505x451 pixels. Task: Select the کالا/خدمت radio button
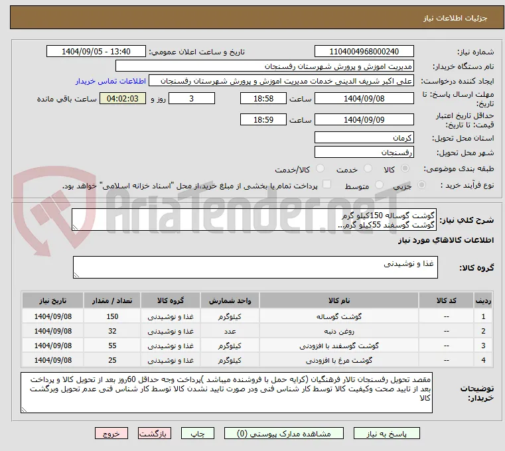pyautogui.click(x=320, y=168)
